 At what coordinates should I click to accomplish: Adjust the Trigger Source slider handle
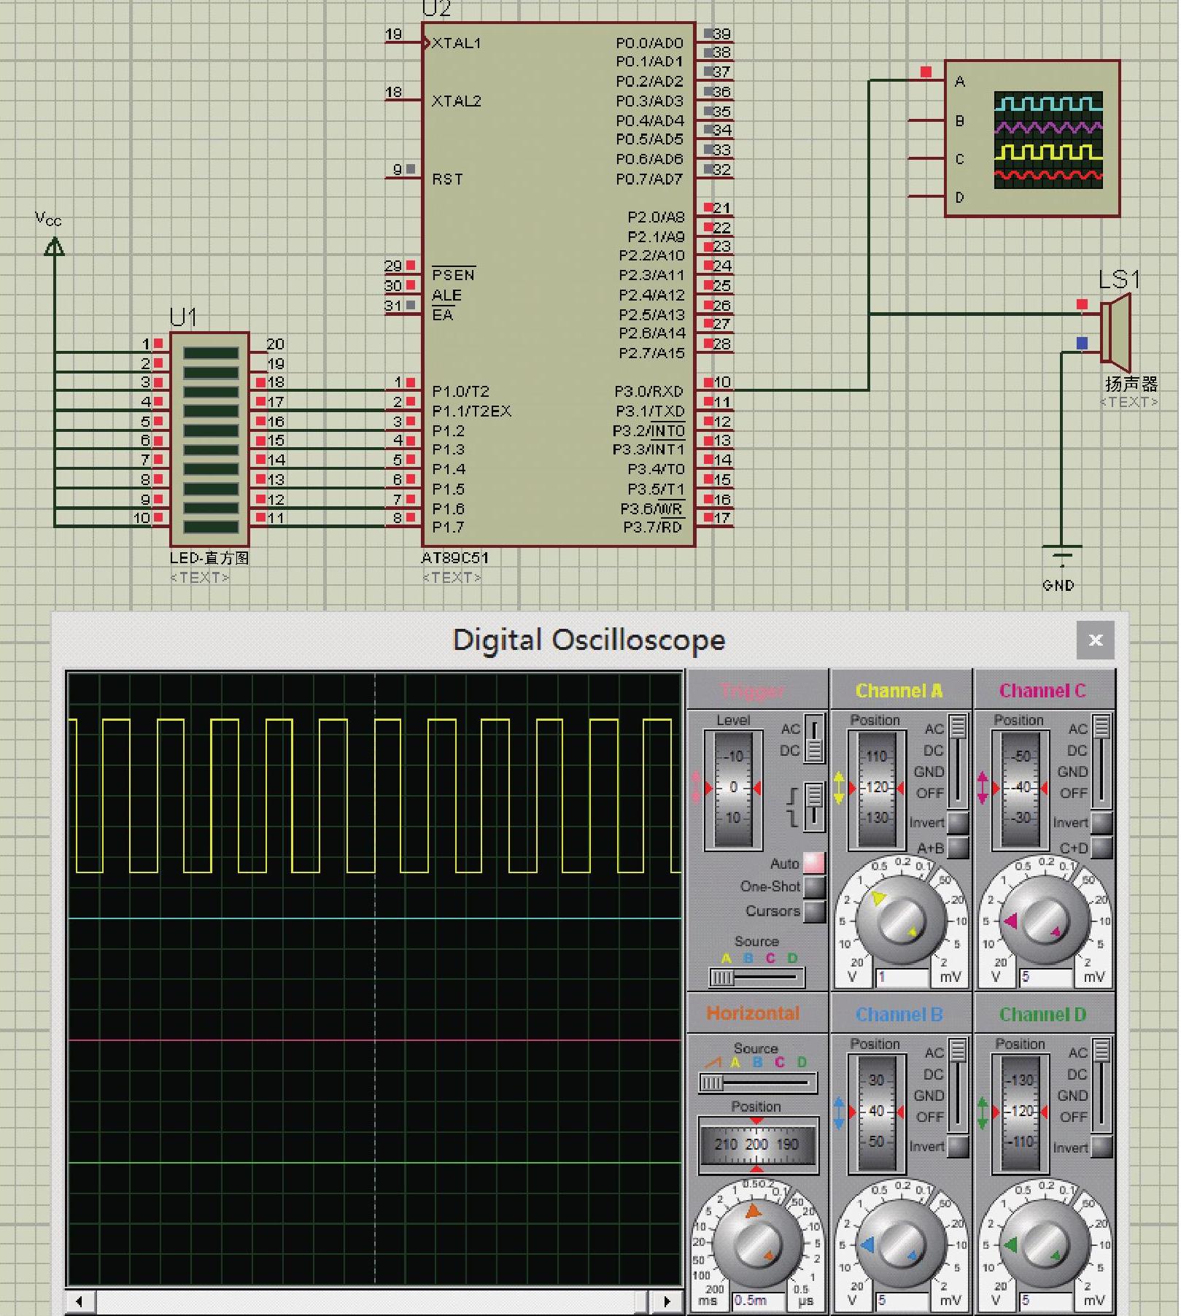click(722, 978)
